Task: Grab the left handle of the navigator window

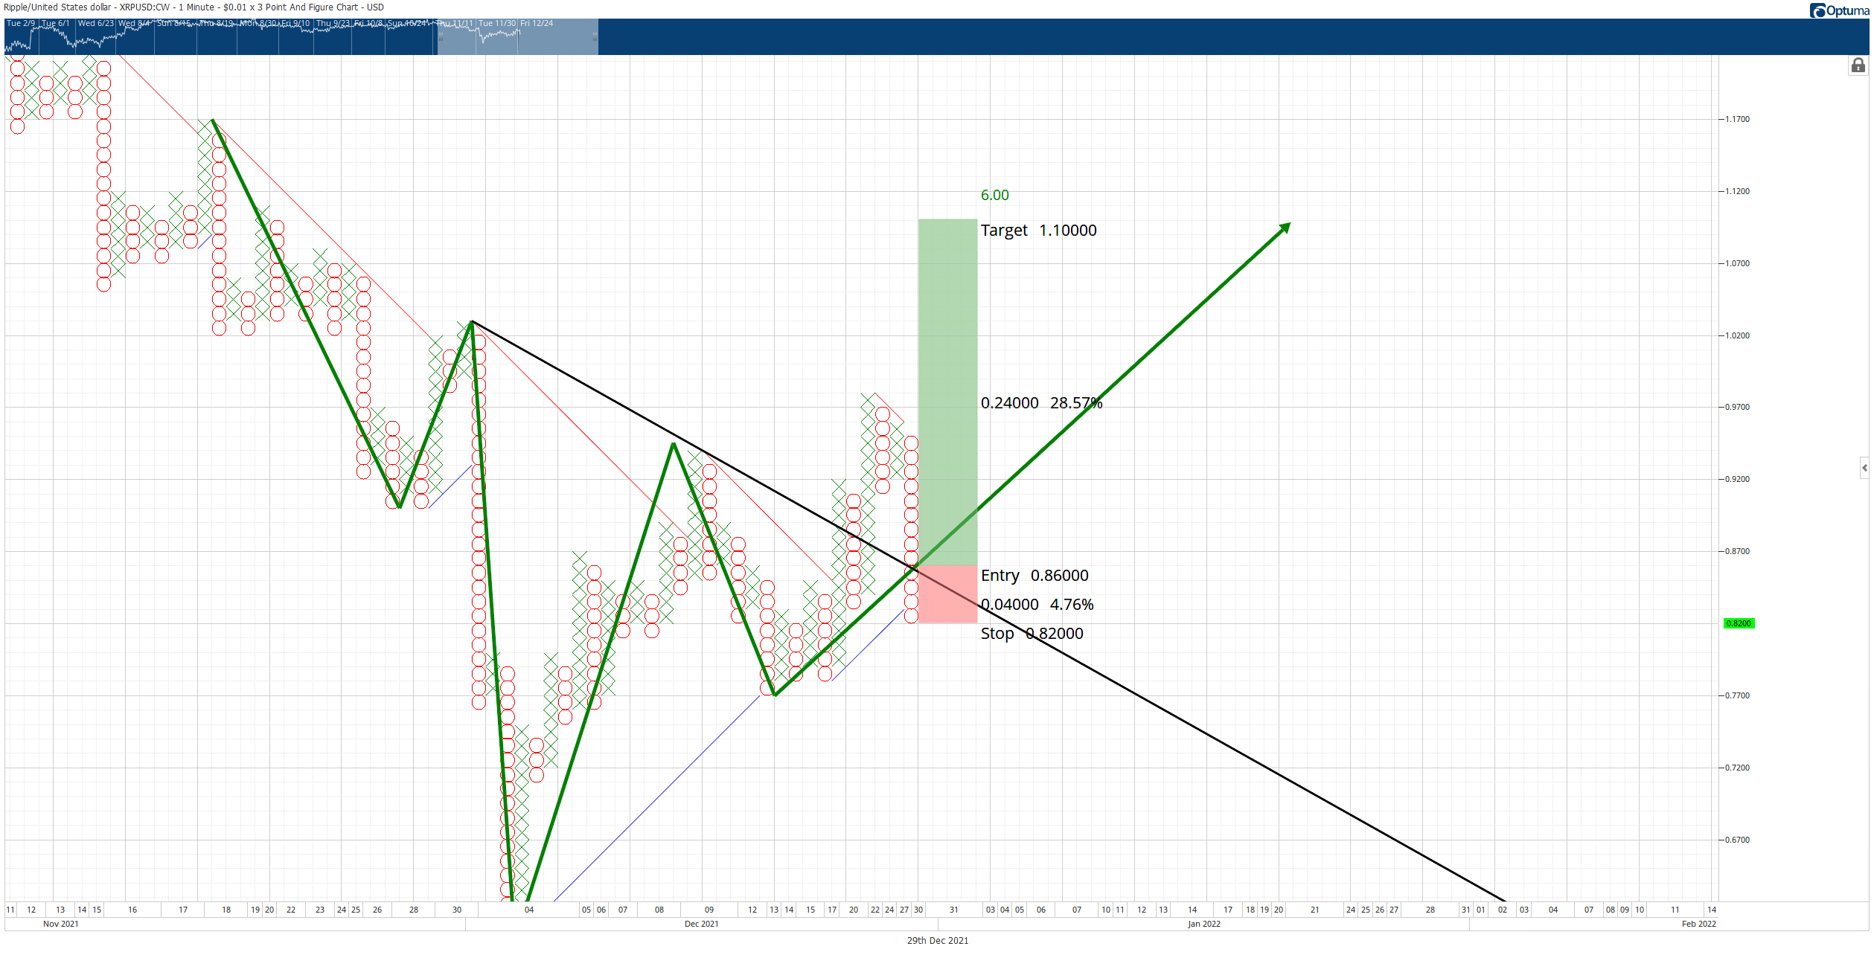Action: tap(441, 37)
